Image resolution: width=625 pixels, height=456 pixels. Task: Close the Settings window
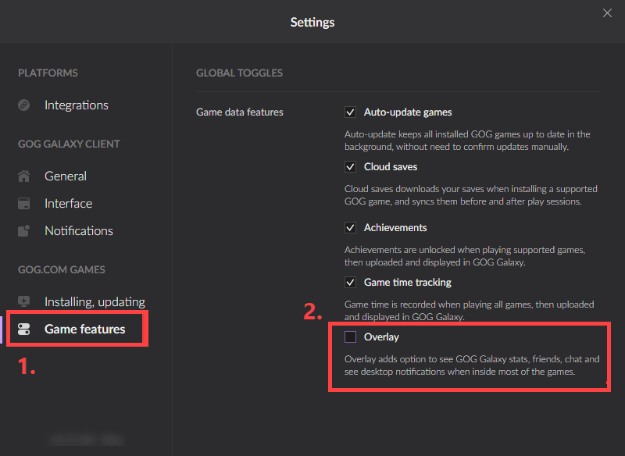coord(607,13)
